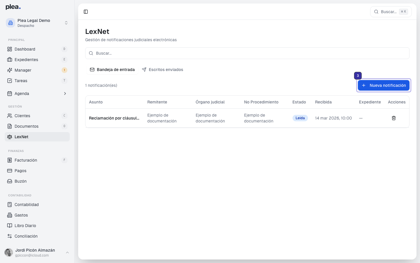Open the Documentos section
The image size is (420, 263).
point(27,126)
